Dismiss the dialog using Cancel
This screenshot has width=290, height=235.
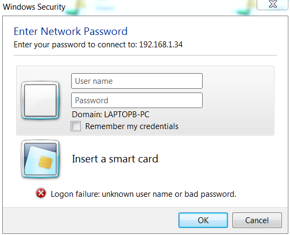[x=257, y=220]
